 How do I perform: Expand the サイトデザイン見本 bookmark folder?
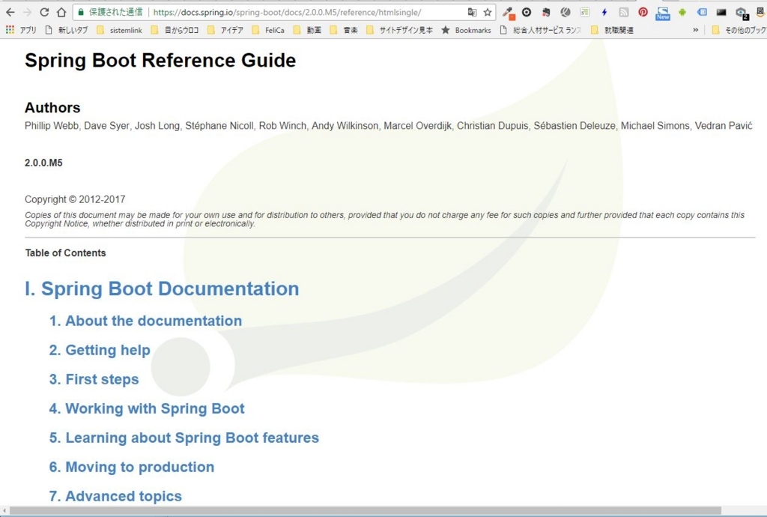pyautogui.click(x=400, y=30)
